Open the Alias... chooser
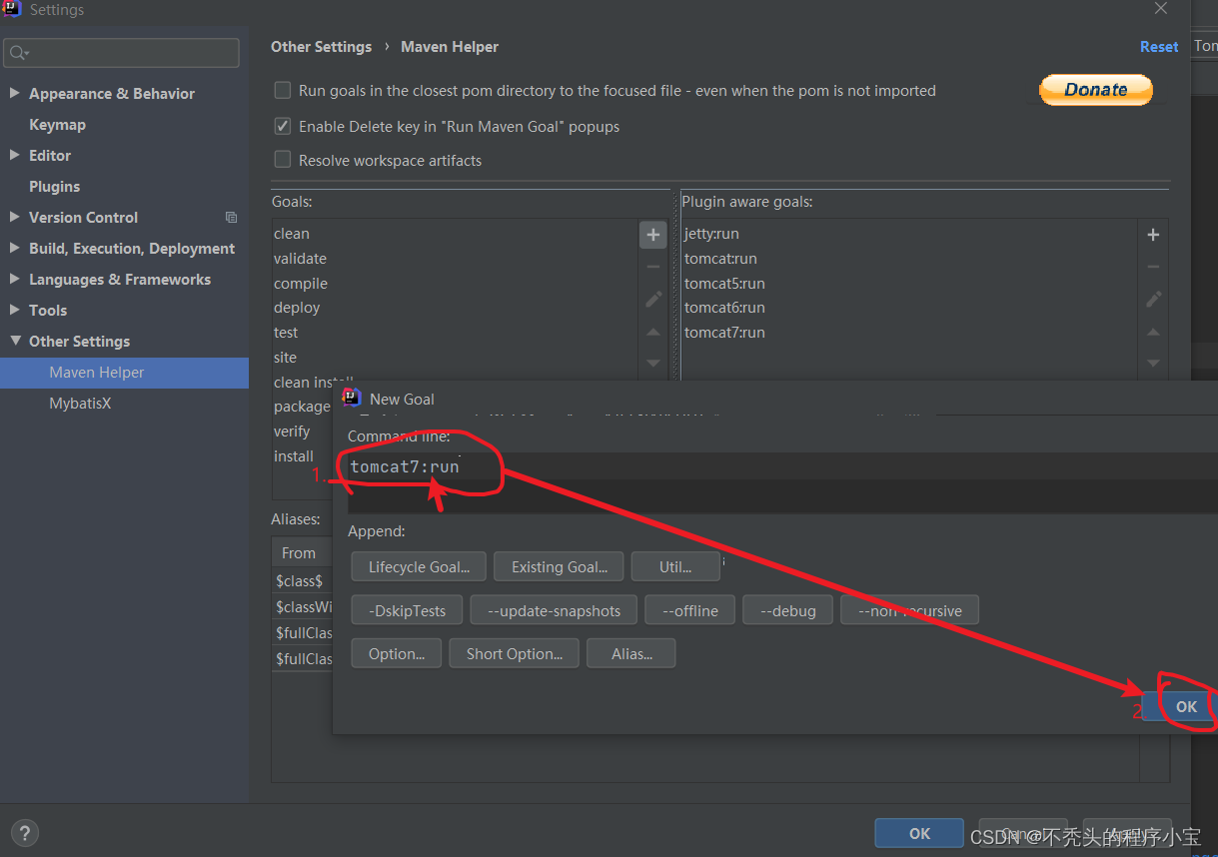 (x=631, y=654)
